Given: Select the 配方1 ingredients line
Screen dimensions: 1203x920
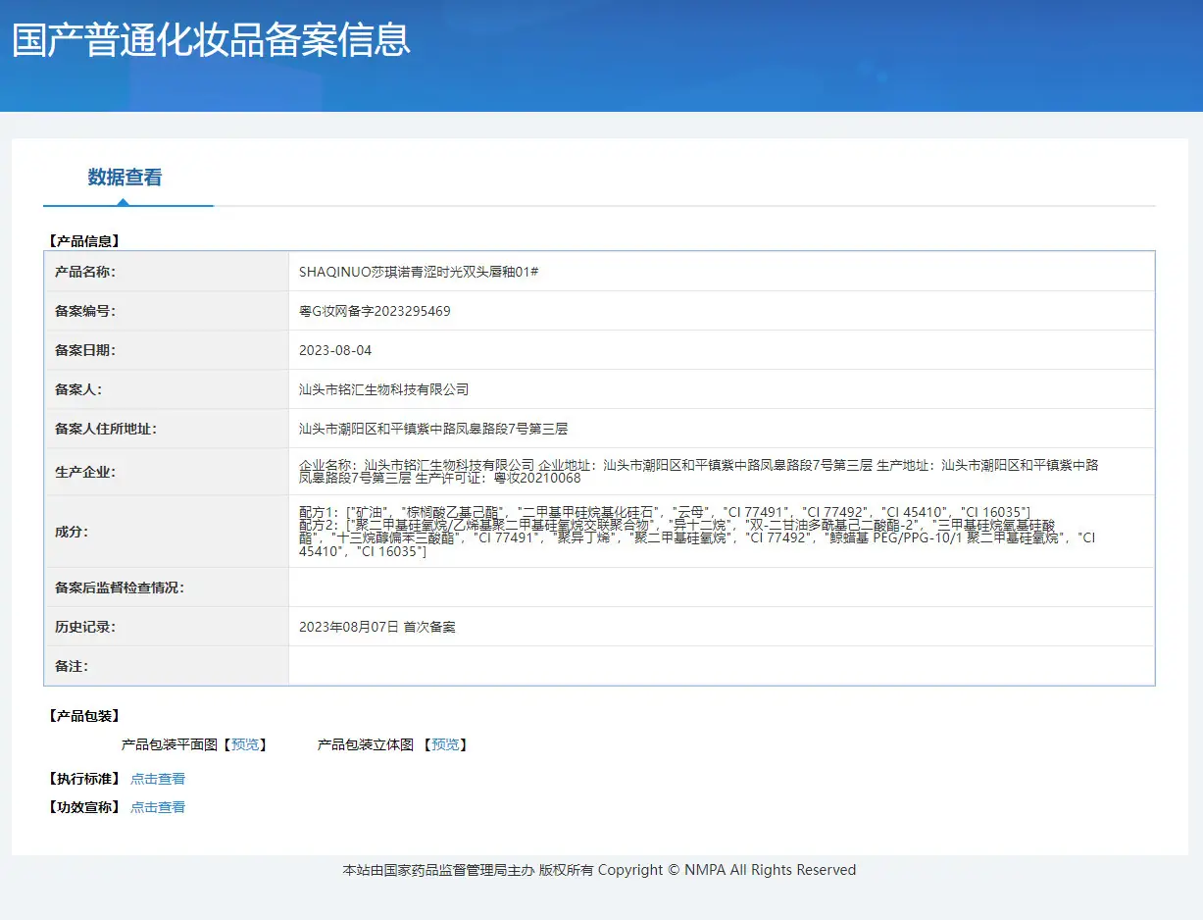Looking at the screenshot, I should click(x=665, y=511).
